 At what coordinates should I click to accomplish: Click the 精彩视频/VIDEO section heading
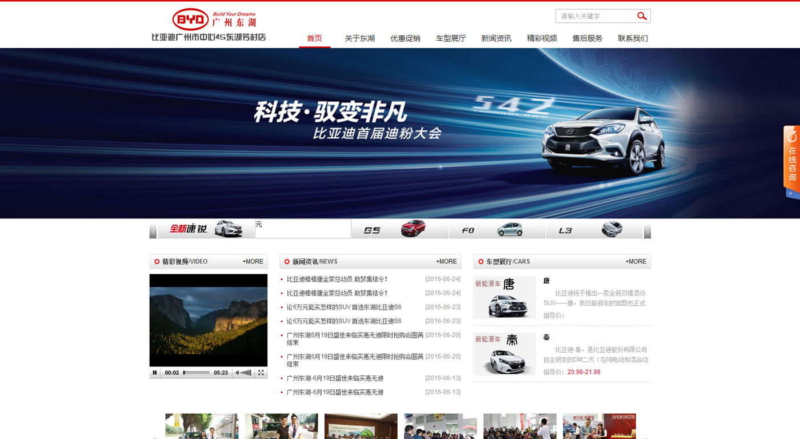(185, 261)
